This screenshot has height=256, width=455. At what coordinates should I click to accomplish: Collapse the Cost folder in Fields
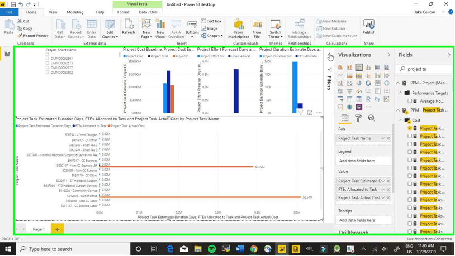tap(401, 120)
